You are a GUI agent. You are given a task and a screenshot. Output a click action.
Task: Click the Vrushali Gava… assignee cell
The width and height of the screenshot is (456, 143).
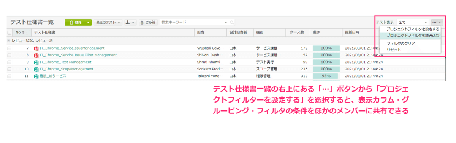pyautogui.click(x=211, y=48)
